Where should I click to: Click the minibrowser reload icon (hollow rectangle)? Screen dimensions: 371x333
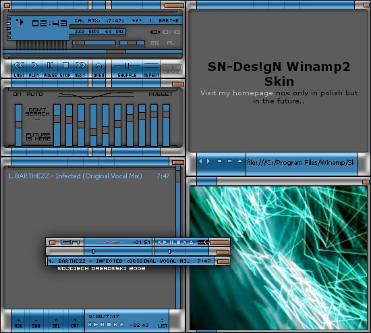click(229, 161)
